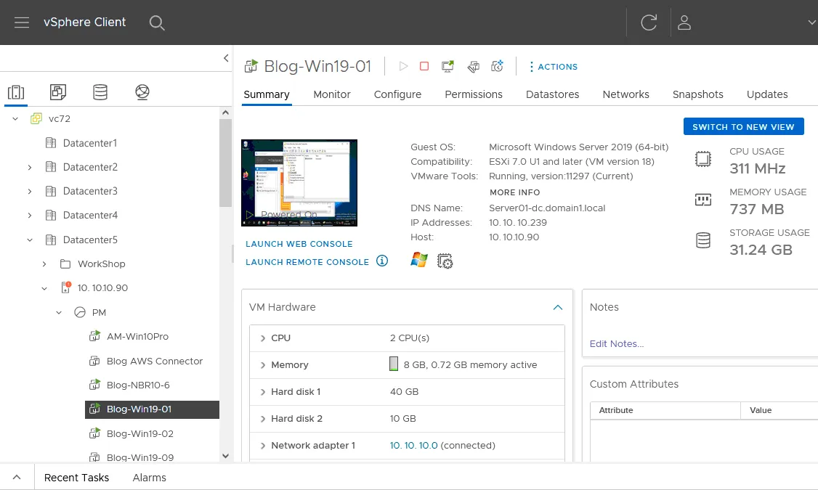Click the search magnifier icon

(x=157, y=23)
